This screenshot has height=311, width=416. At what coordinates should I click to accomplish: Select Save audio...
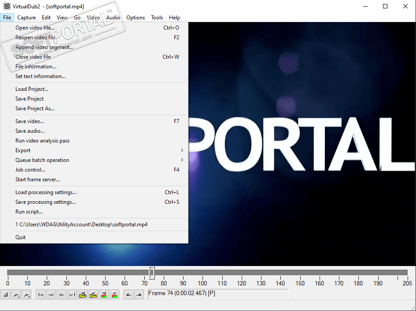click(94, 131)
